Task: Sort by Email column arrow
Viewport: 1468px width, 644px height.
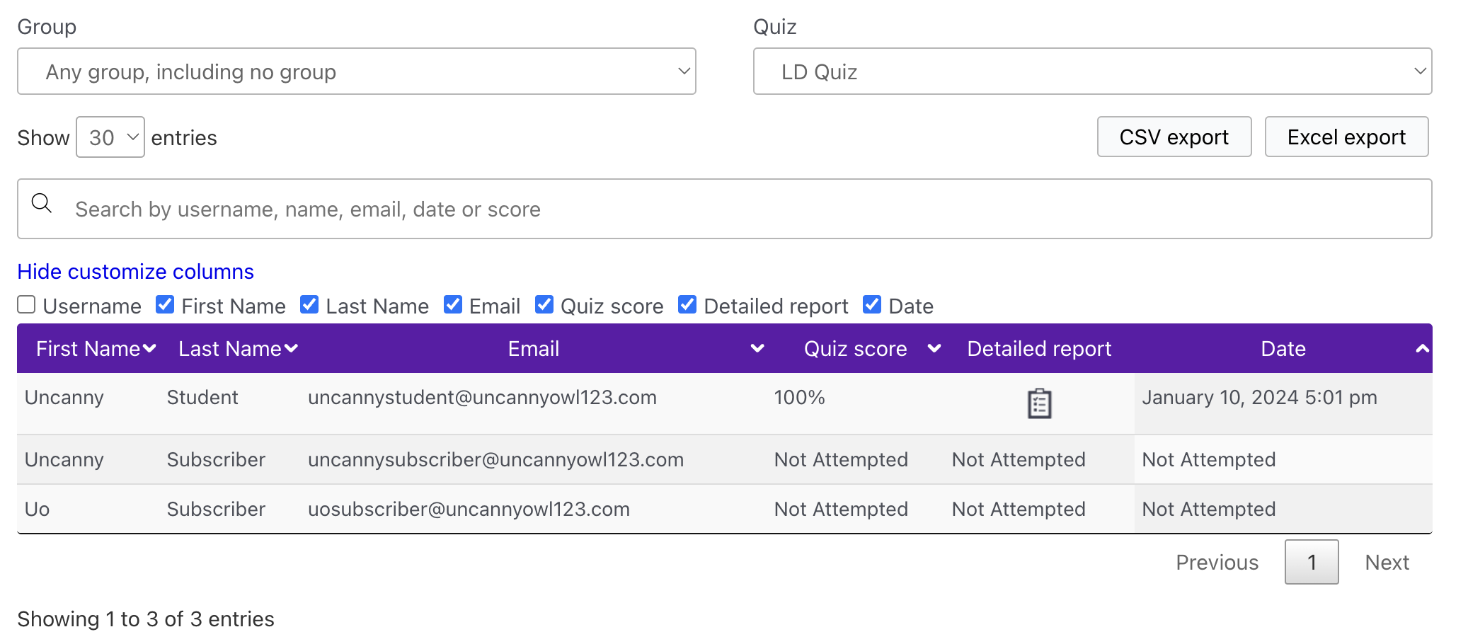Action: pyautogui.click(x=757, y=348)
